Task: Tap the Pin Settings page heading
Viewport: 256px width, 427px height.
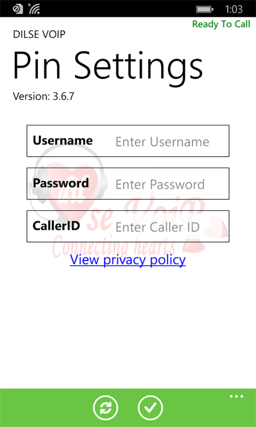Action: (108, 65)
